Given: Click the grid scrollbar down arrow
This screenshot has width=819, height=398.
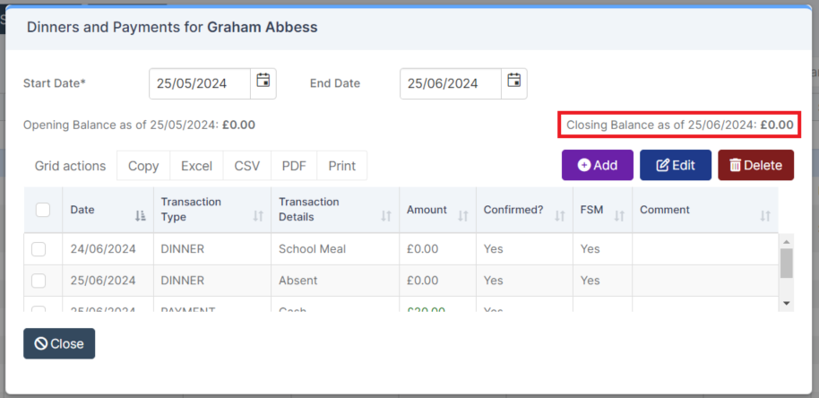Looking at the screenshot, I should tap(787, 303).
